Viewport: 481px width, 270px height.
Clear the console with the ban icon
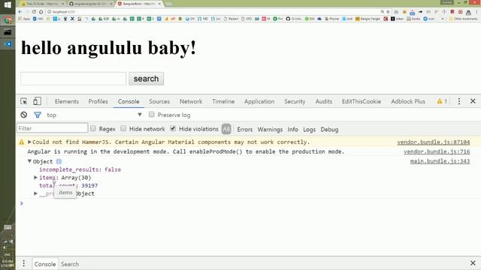tap(23, 115)
